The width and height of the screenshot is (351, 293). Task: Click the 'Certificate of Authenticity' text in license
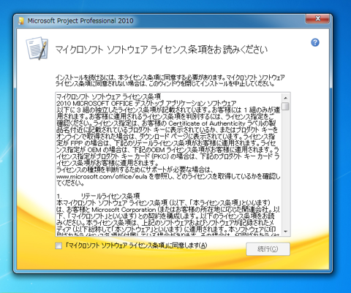point(207,123)
